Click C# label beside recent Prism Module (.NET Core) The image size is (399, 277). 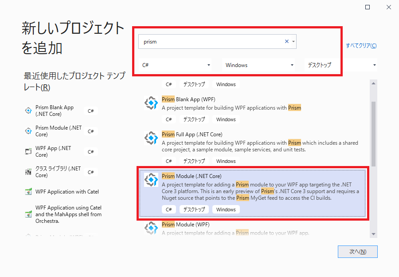(x=90, y=131)
